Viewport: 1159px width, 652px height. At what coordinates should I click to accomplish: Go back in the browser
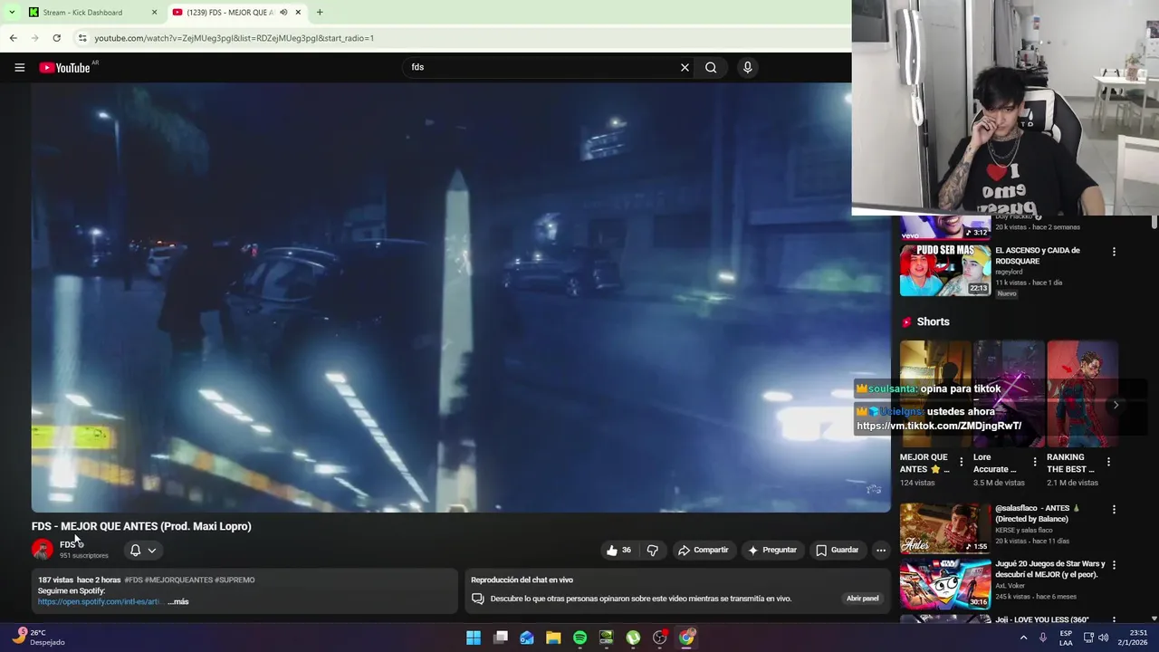click(13, 38)
